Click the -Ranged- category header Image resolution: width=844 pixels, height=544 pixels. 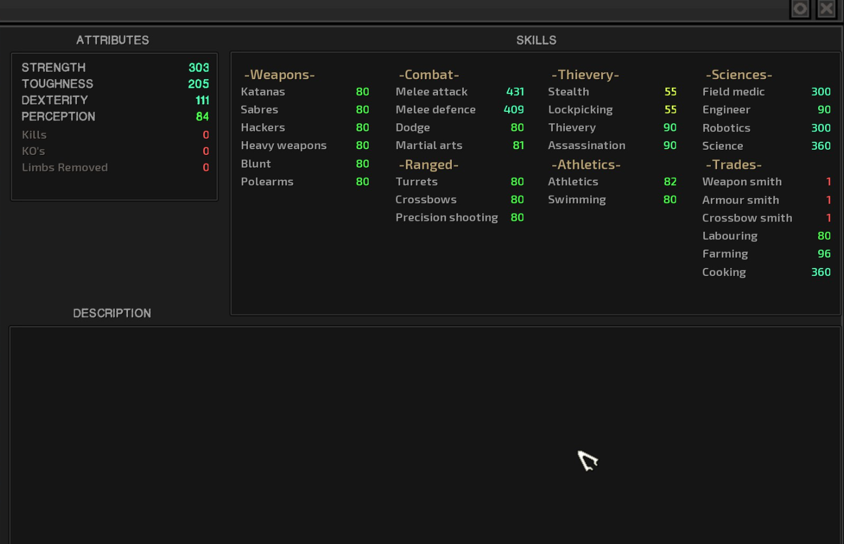click(428, 165)
